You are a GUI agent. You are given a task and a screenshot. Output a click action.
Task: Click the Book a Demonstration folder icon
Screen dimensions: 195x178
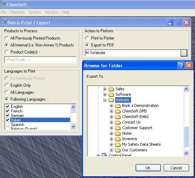(x=117, y=105)
